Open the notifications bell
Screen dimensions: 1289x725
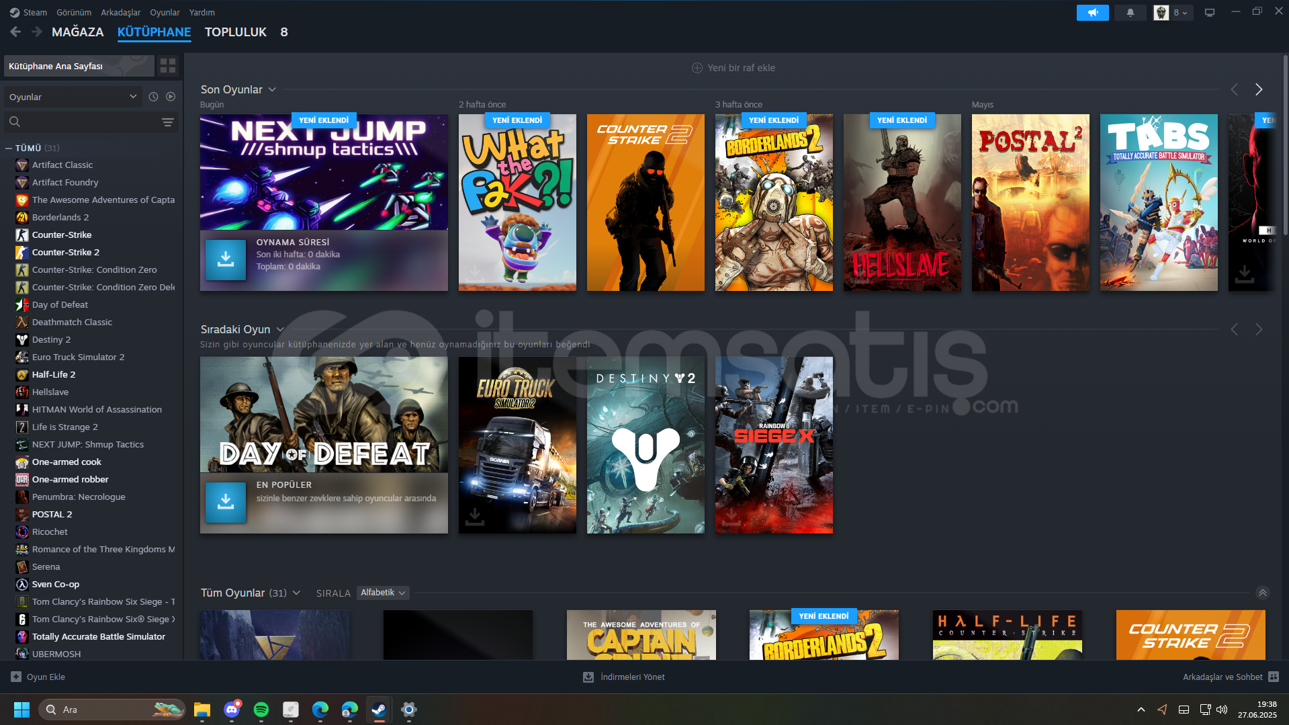tap(1130, 13)
